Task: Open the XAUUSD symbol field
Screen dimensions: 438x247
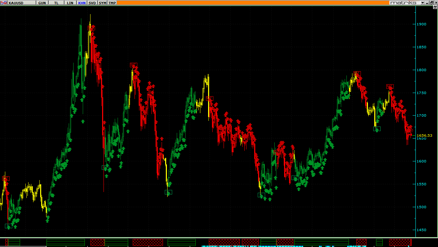Action: 21,2
